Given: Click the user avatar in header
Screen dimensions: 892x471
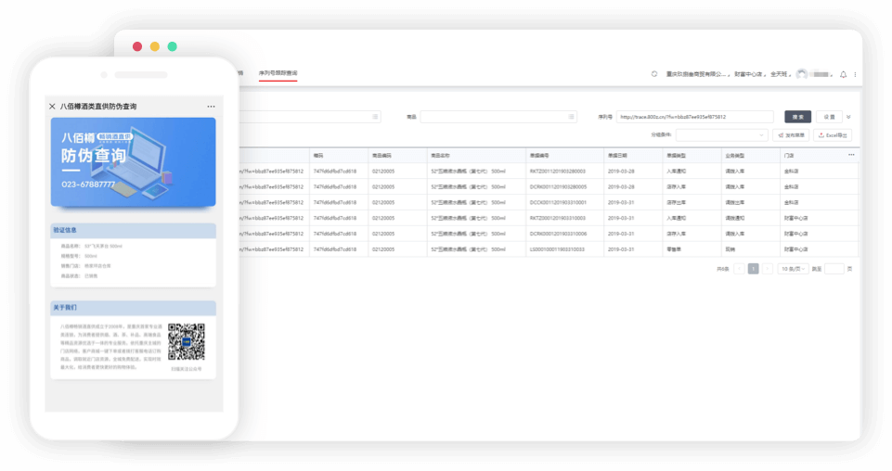Looking at the screenshot, I should tap(802, 74).
